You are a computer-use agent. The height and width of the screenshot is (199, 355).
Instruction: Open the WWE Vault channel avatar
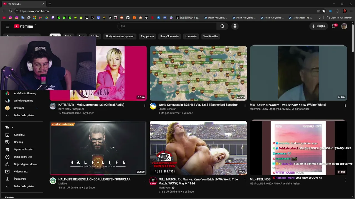click(x=153, y=181)
